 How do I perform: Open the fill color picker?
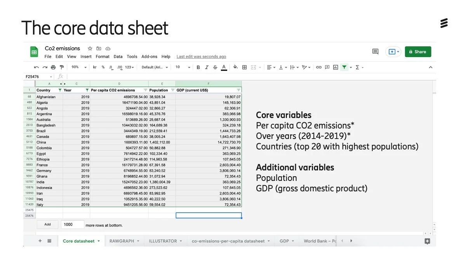(235, 67)
